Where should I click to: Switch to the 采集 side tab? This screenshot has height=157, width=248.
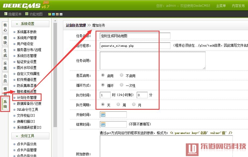[5, 66]
